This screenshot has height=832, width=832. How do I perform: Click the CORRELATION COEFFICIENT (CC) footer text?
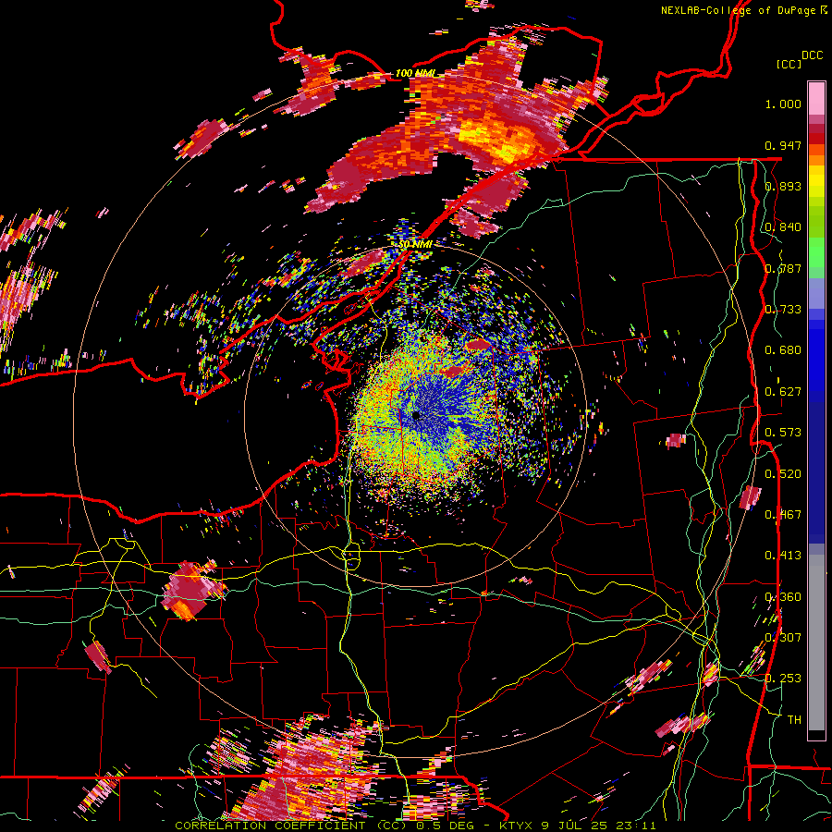[291, 826]
